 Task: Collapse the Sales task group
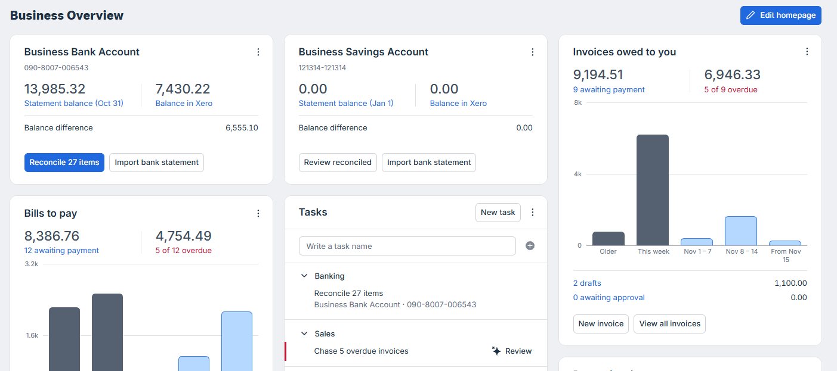(x=304, y=334)
